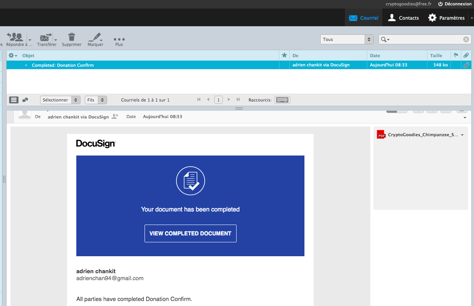The width and height of the screenshot is (474, 306).
Task: Open the Courriel mail tab
Action: 363,18
